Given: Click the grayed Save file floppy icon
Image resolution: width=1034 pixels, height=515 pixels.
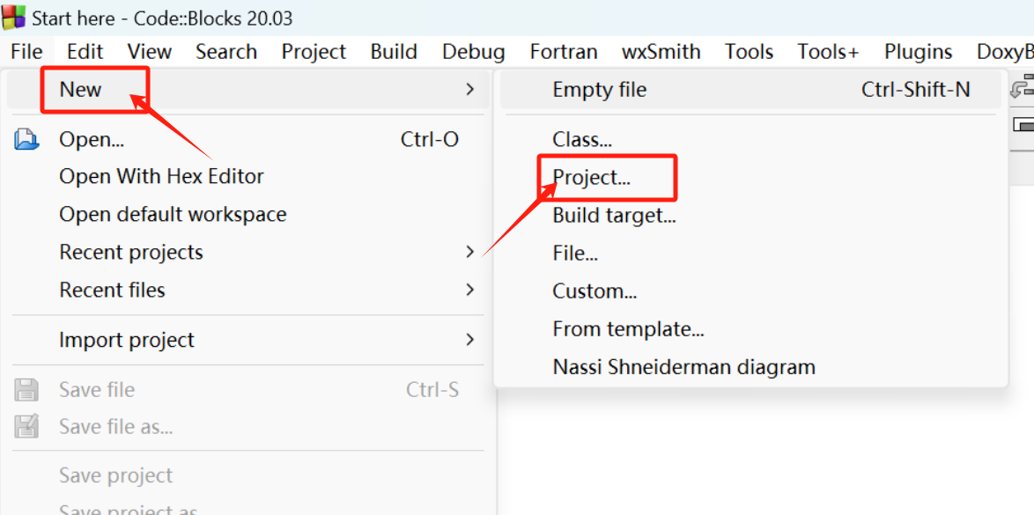Looking at the screenshot, I should (27, 390).
